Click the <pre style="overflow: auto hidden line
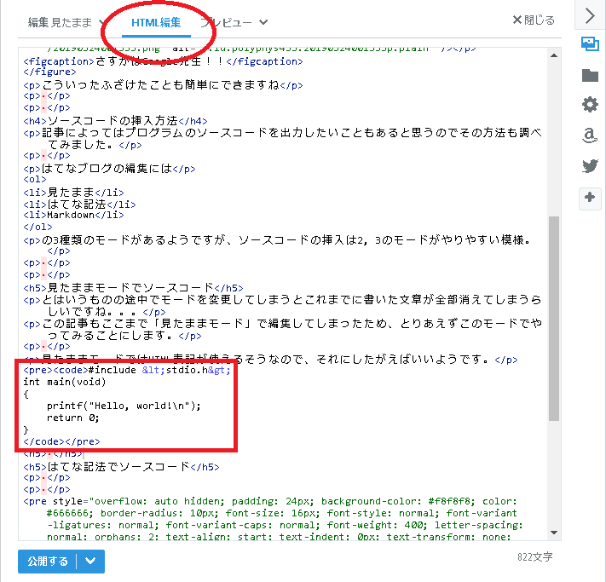The image size is (606, 582). tap(270, 501)
